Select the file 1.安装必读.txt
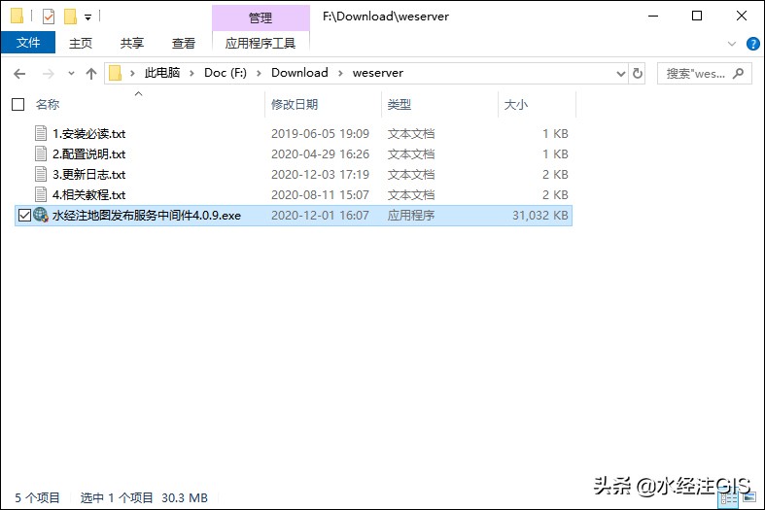The width and height of the screenshot is (765, 510). coord(88,134)
